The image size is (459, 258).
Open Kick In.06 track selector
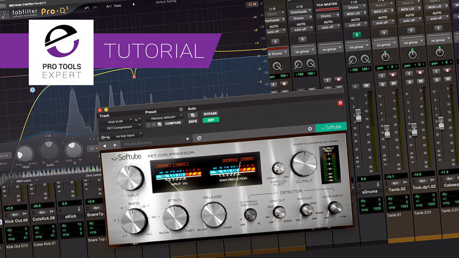[x=116, y=121]
